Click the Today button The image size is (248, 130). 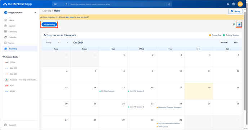[x=49, y=43]
